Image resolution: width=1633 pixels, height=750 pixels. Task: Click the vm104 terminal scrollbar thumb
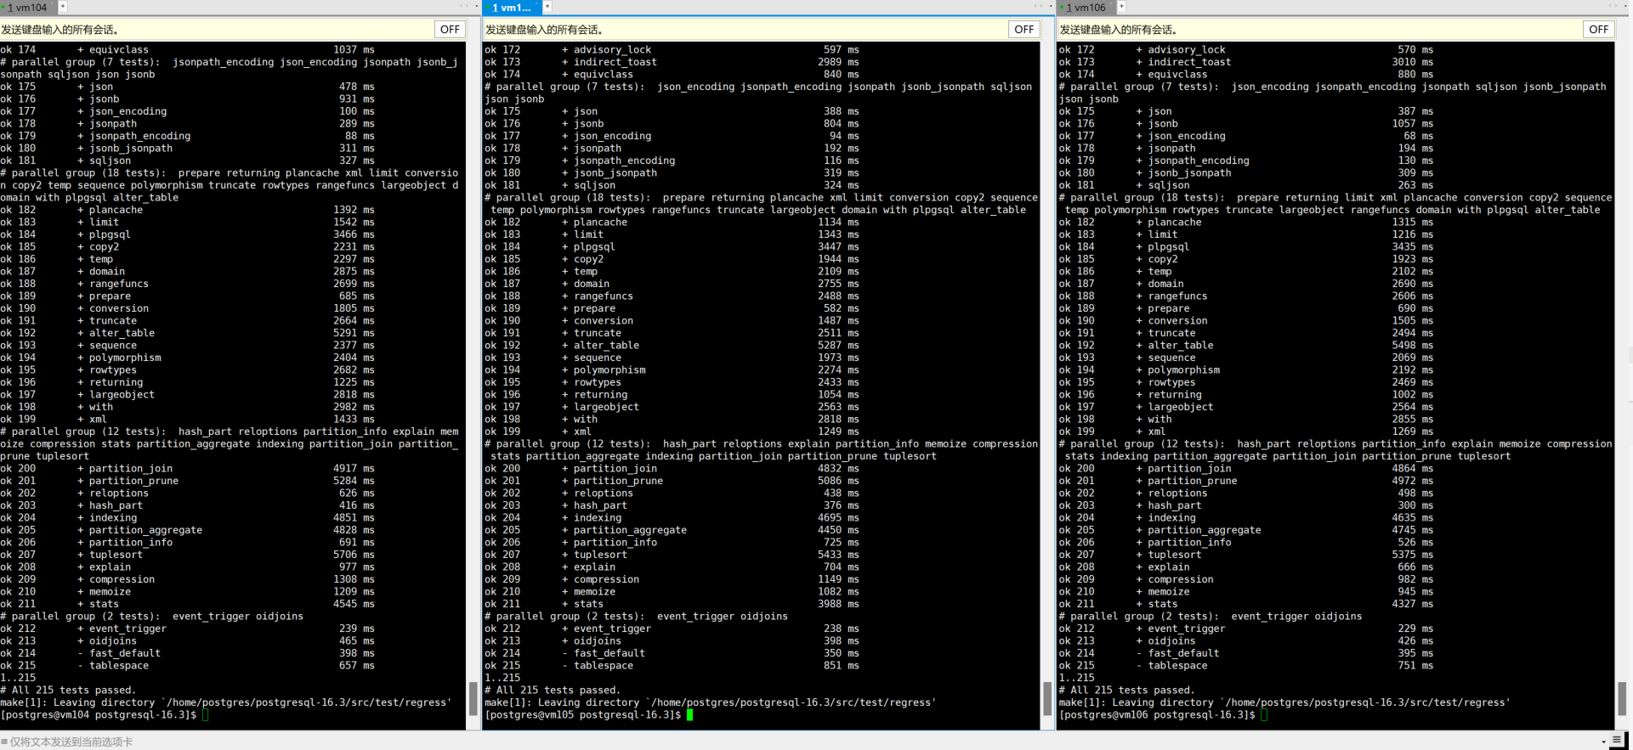coord(473,698)
